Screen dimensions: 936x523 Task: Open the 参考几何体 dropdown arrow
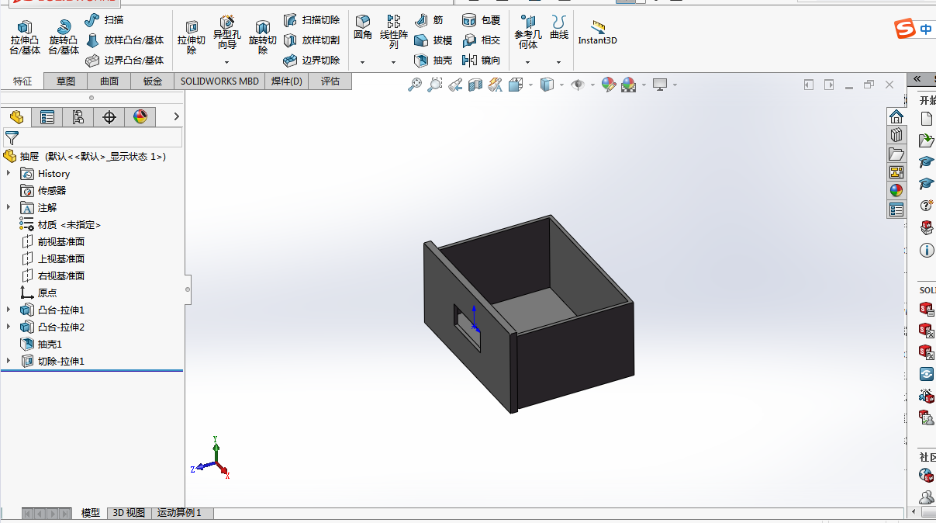[x=528, y=62]
